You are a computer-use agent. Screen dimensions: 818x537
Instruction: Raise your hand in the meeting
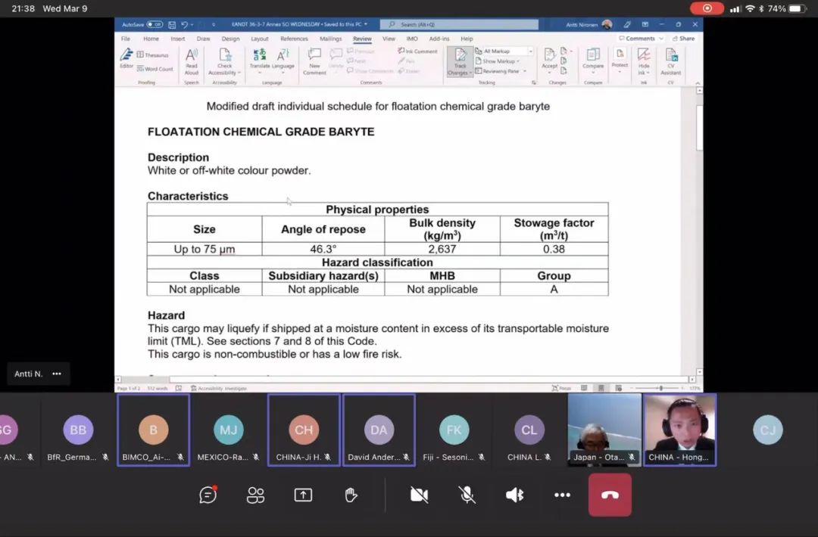351,495
